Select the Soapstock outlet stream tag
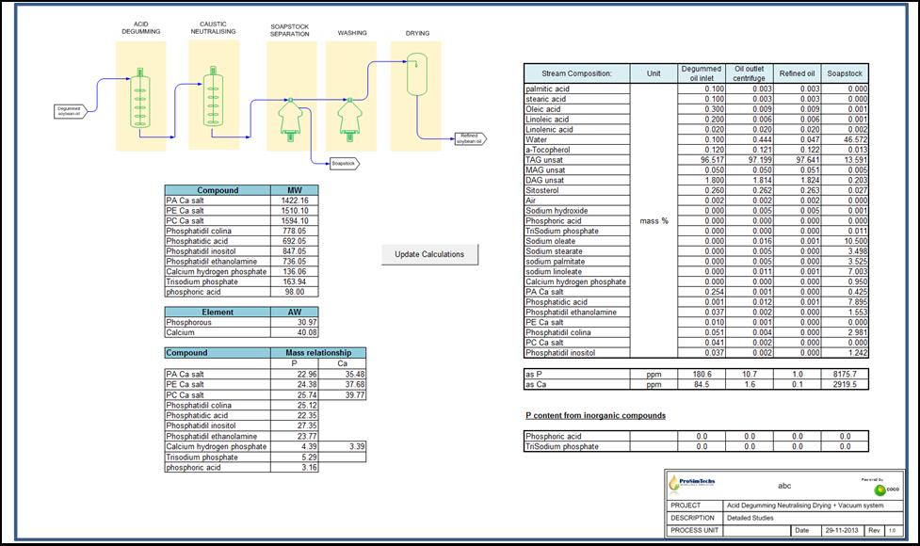The height and width of the screenshot is (546, 920). 344,163
